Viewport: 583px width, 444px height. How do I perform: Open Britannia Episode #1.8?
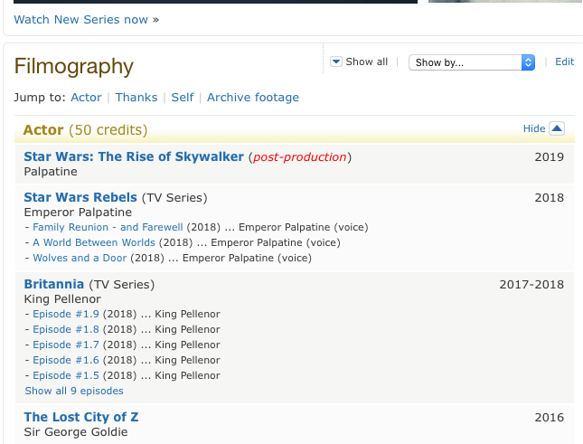pyautogui.click(x=66, y=329)
